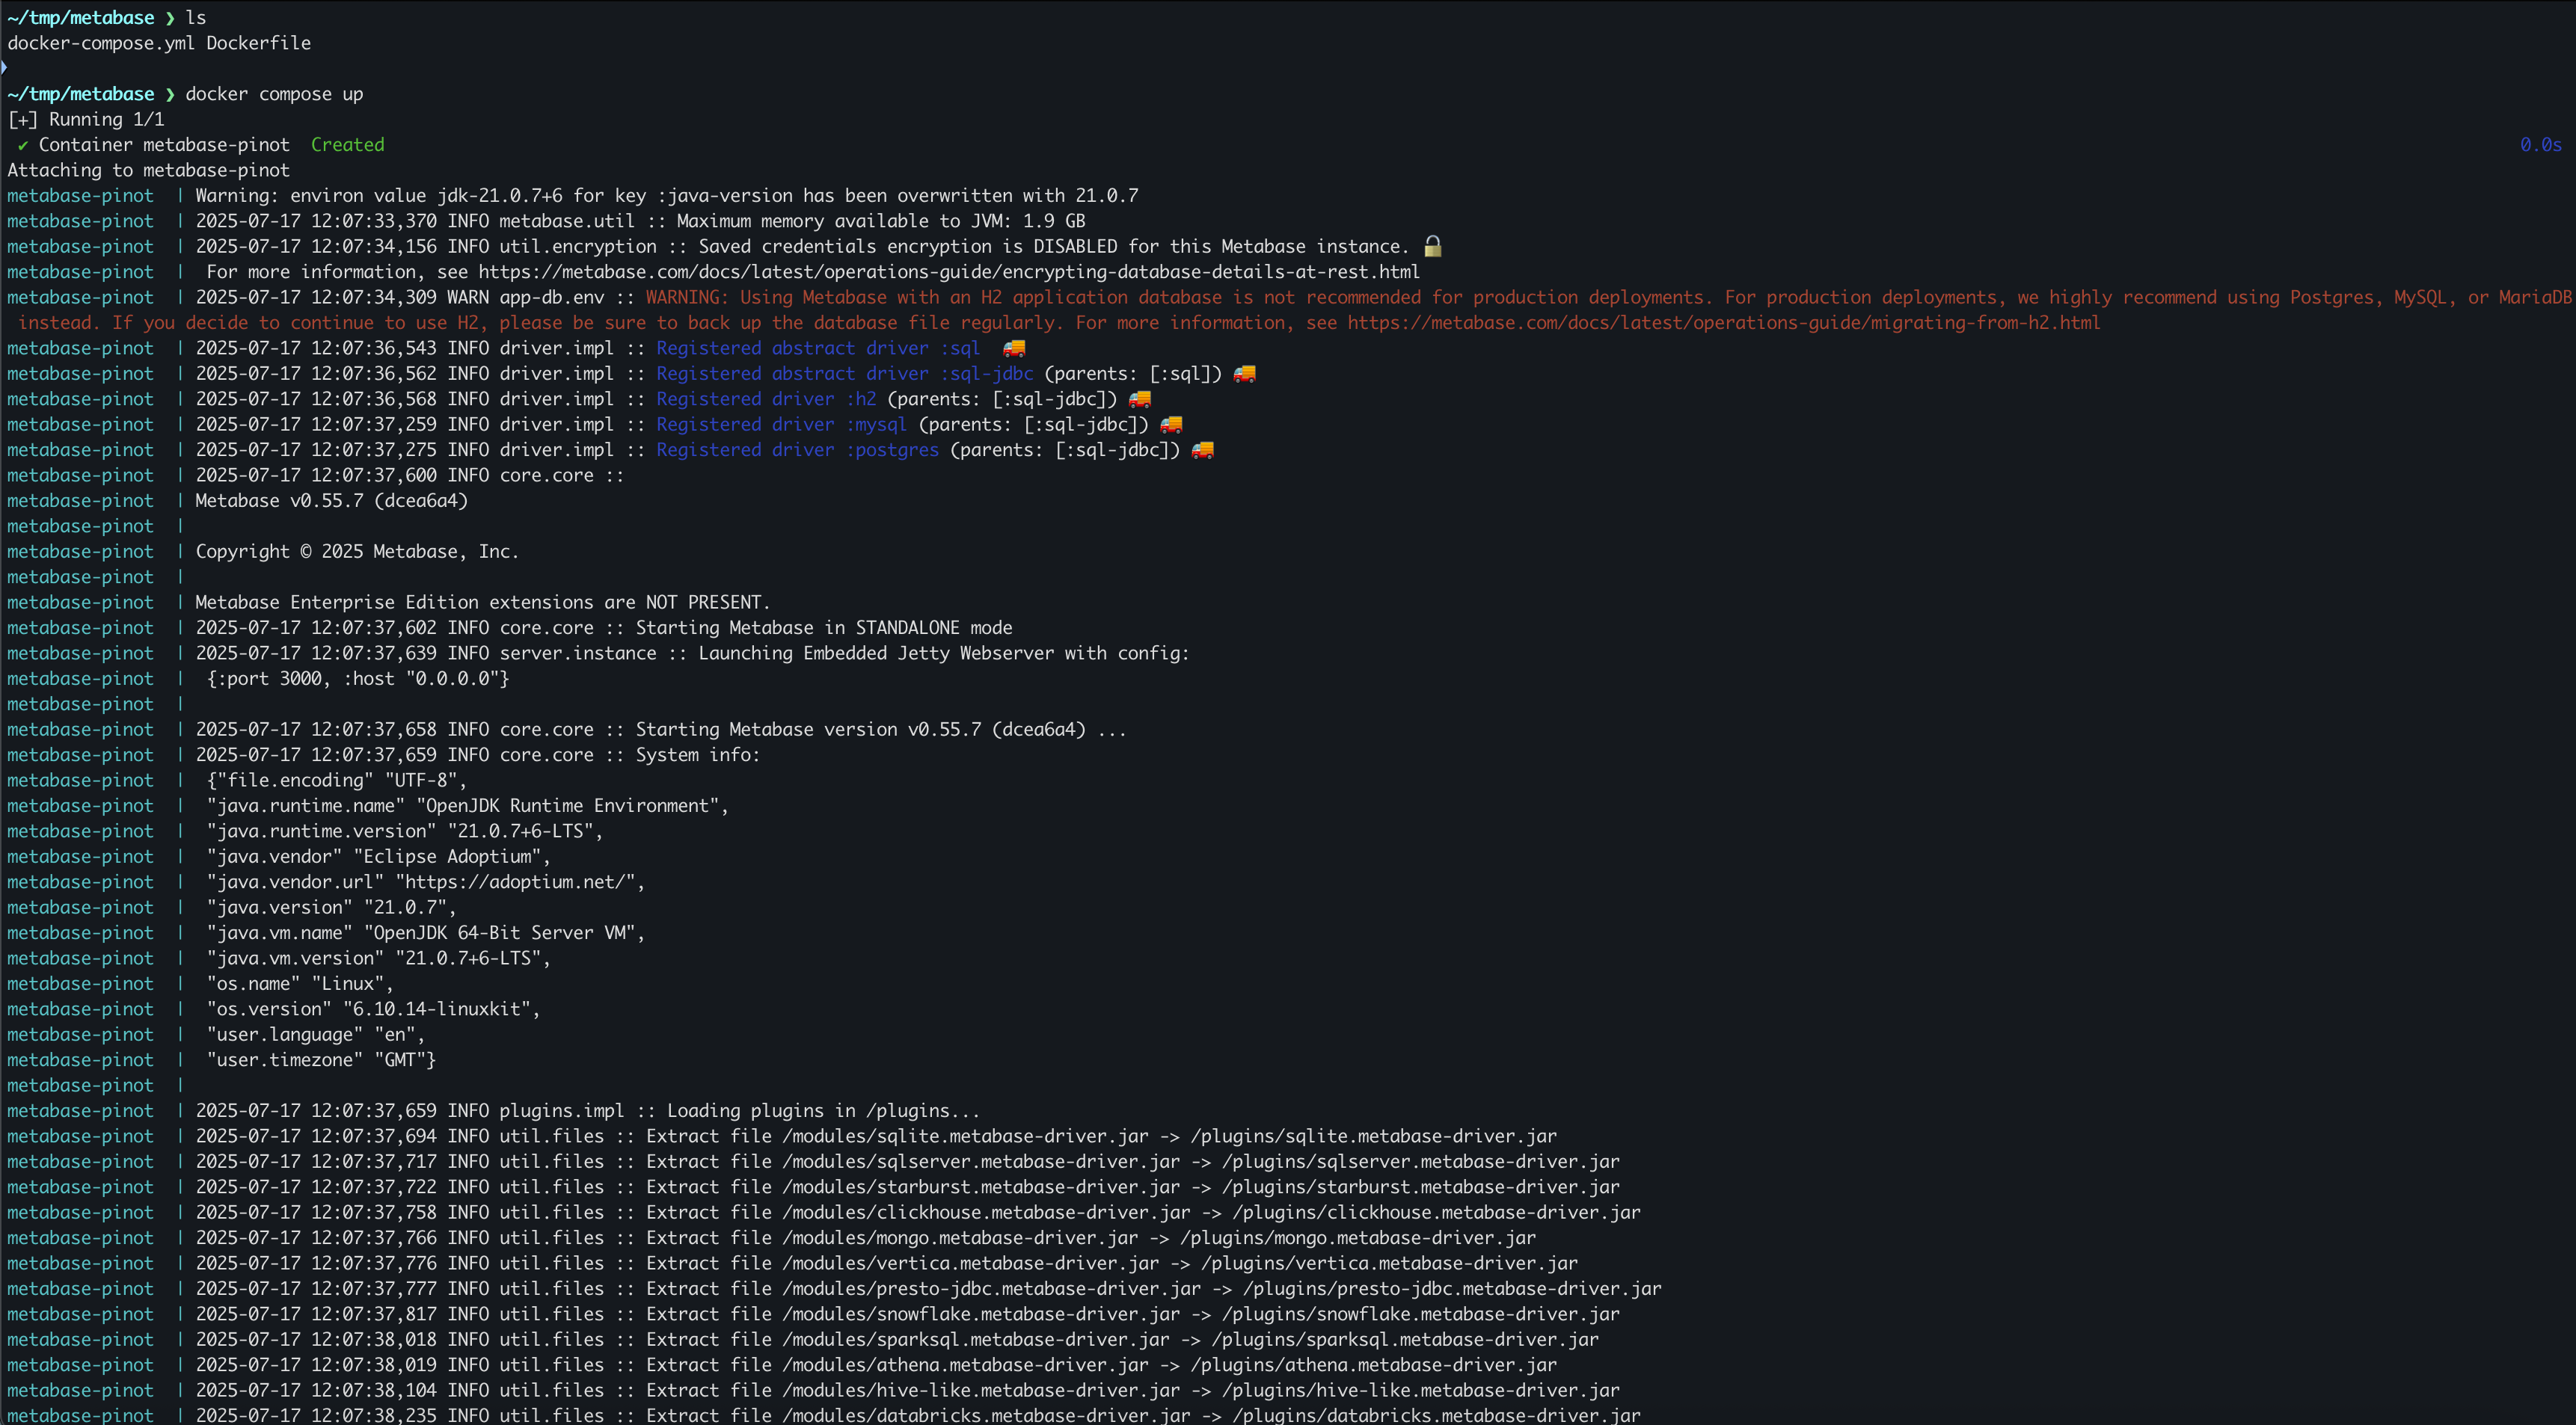This screenshot has width=2576, height=1425.
Task: Click truck emoji on the :h2 driver line
Action: (1139, 398)
